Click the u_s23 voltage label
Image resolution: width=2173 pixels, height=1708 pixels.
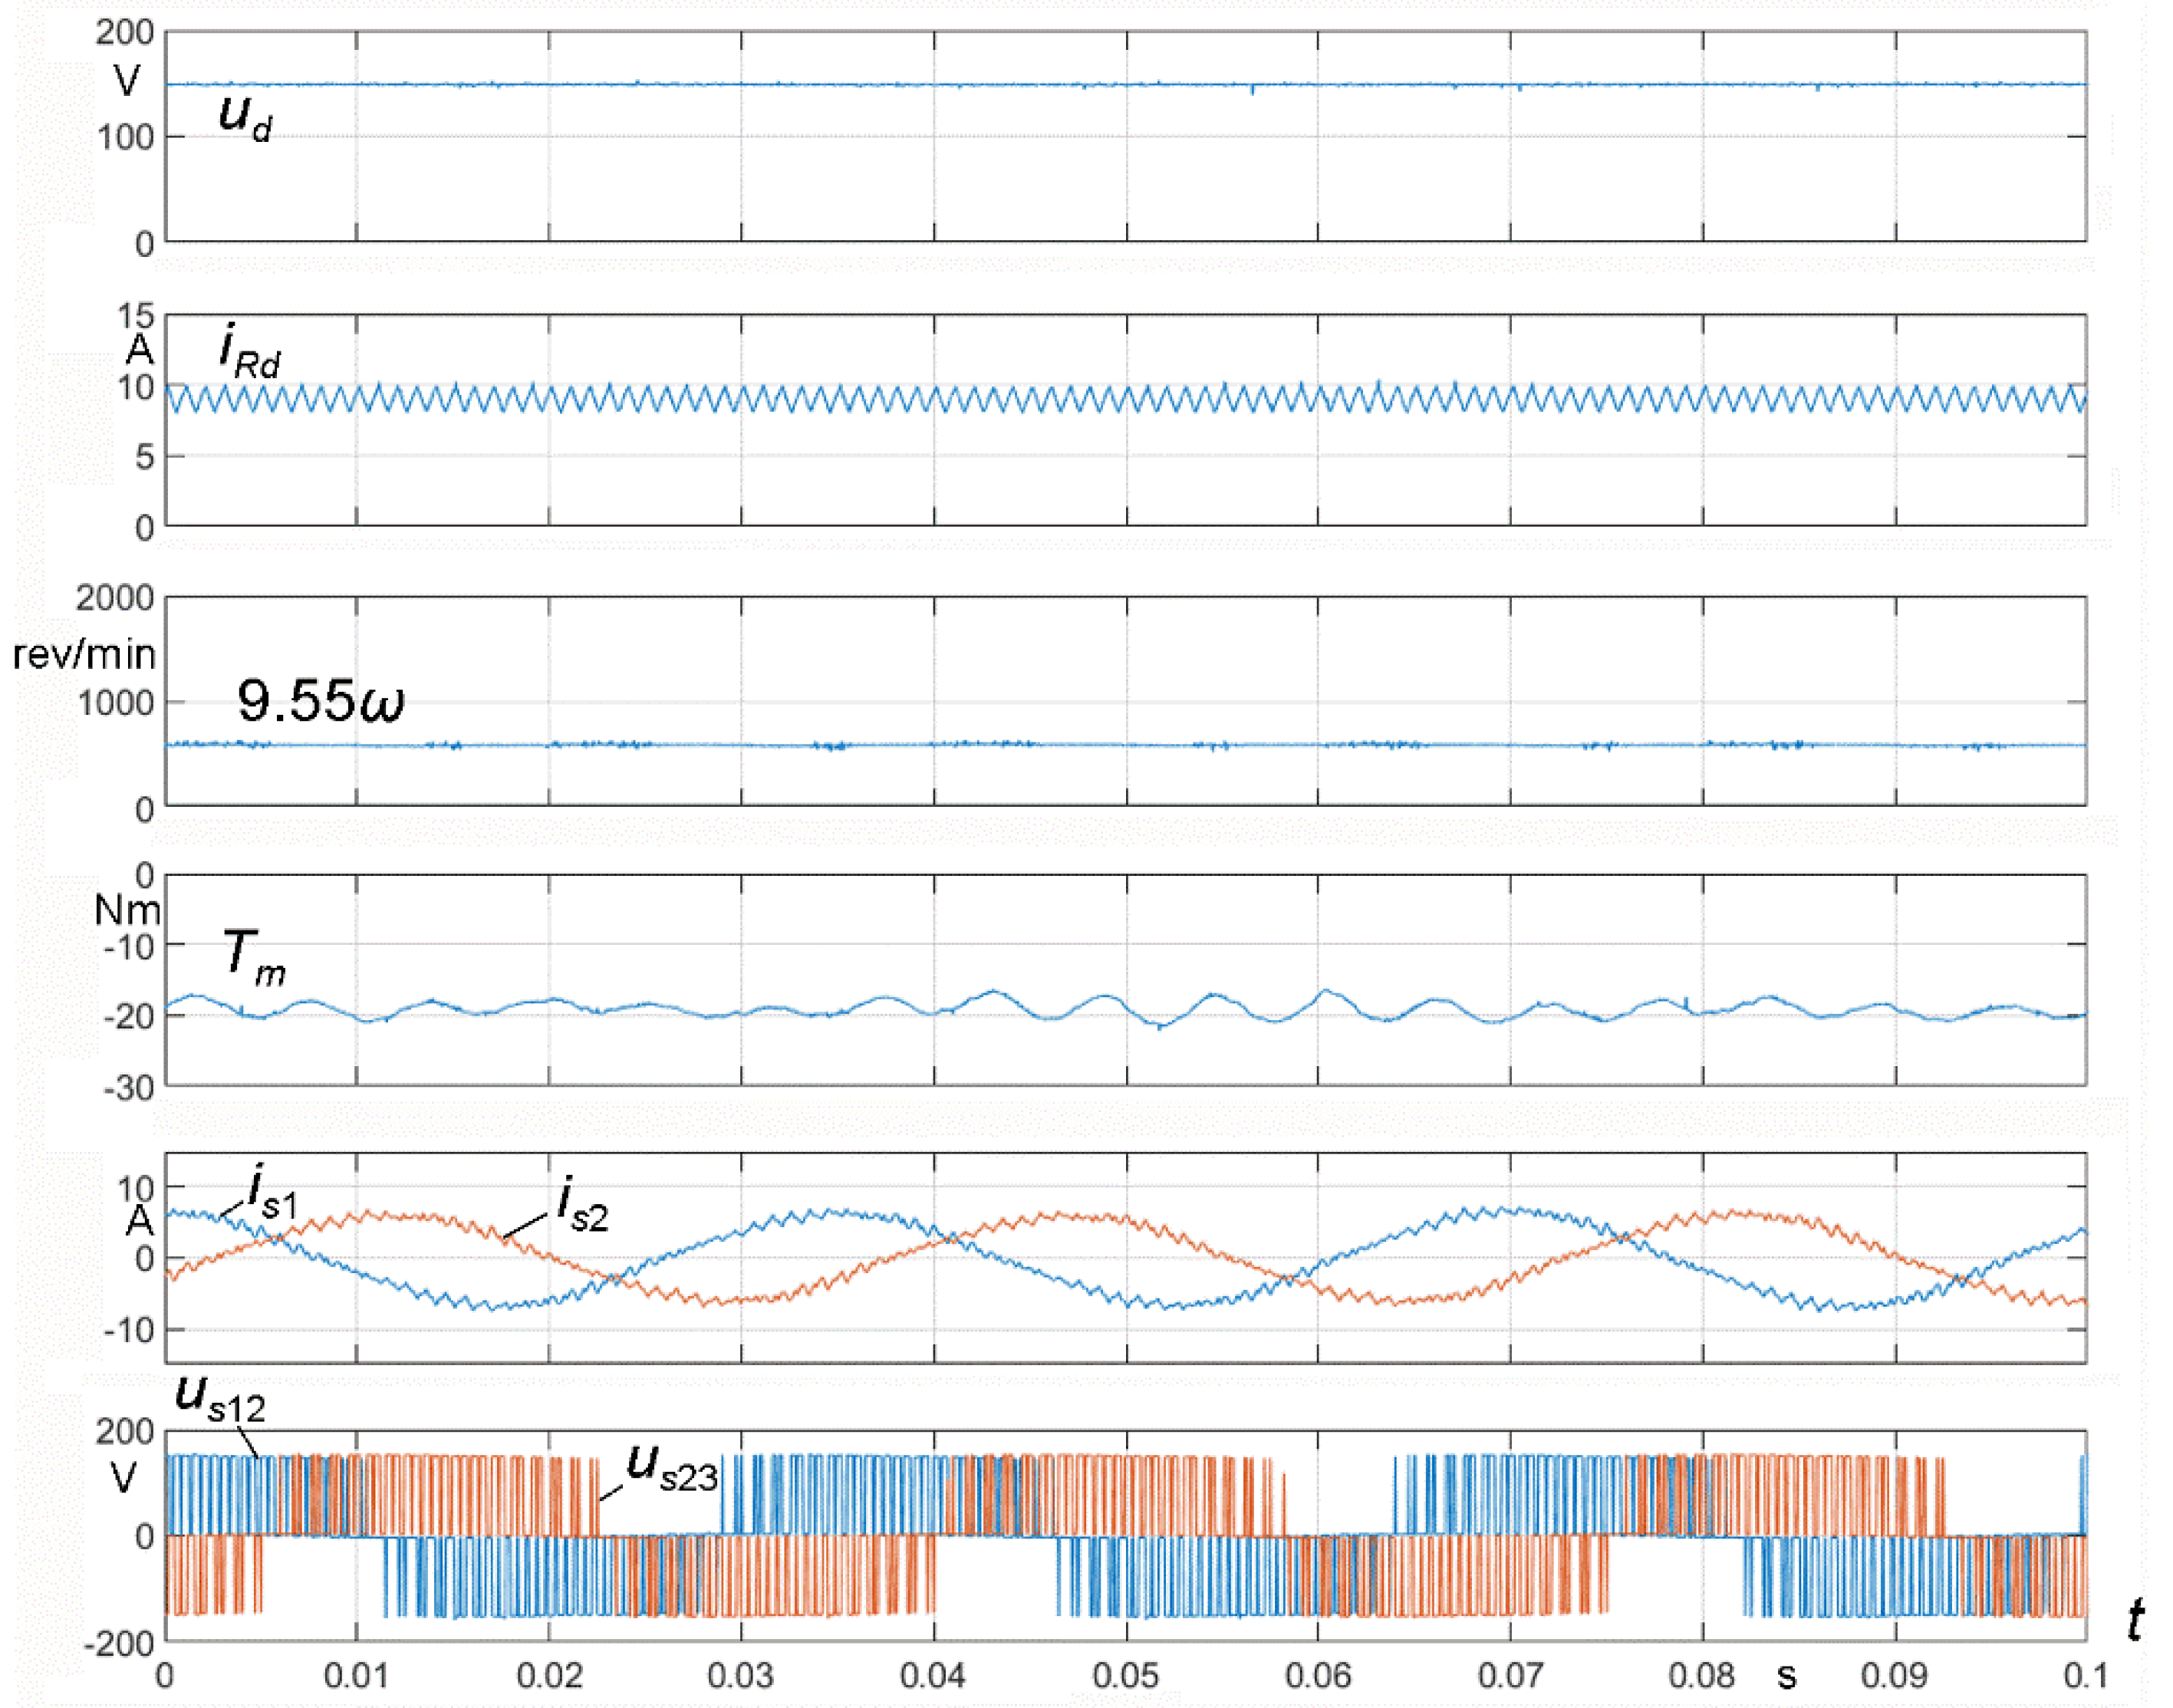(x=671, y=1468)
